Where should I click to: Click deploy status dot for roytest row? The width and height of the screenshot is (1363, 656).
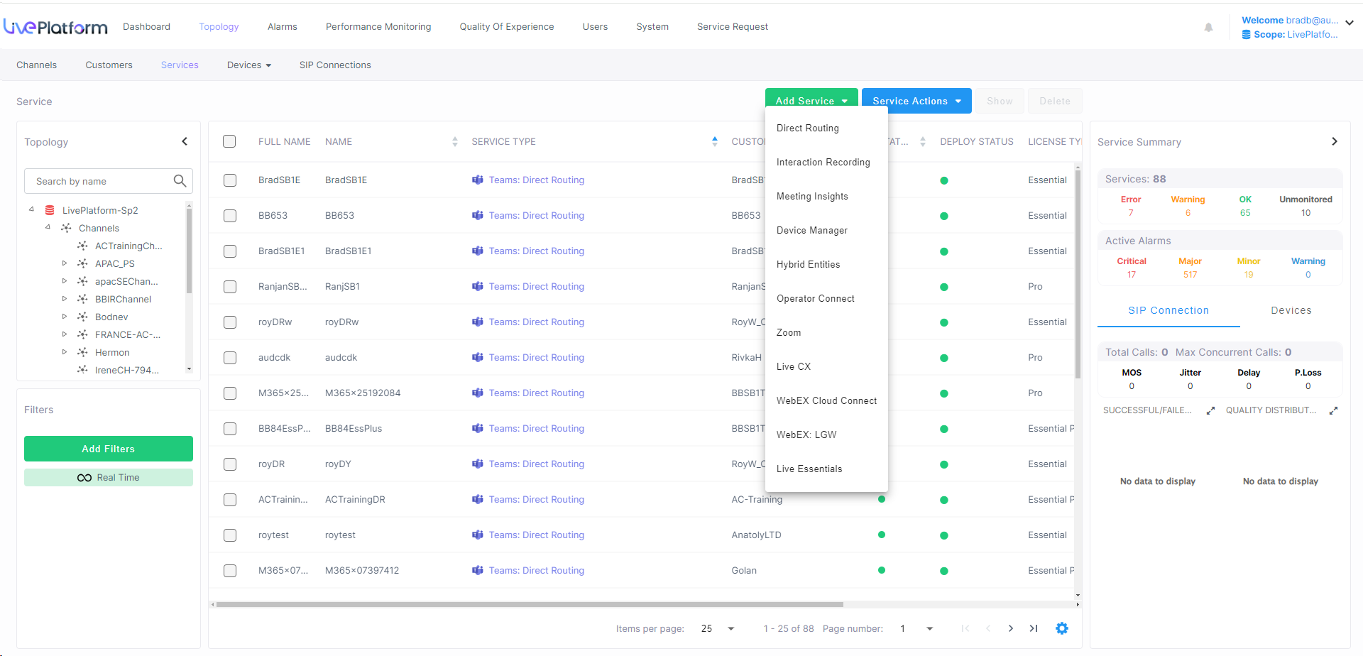pyautogui.click(x=944, y=535)
